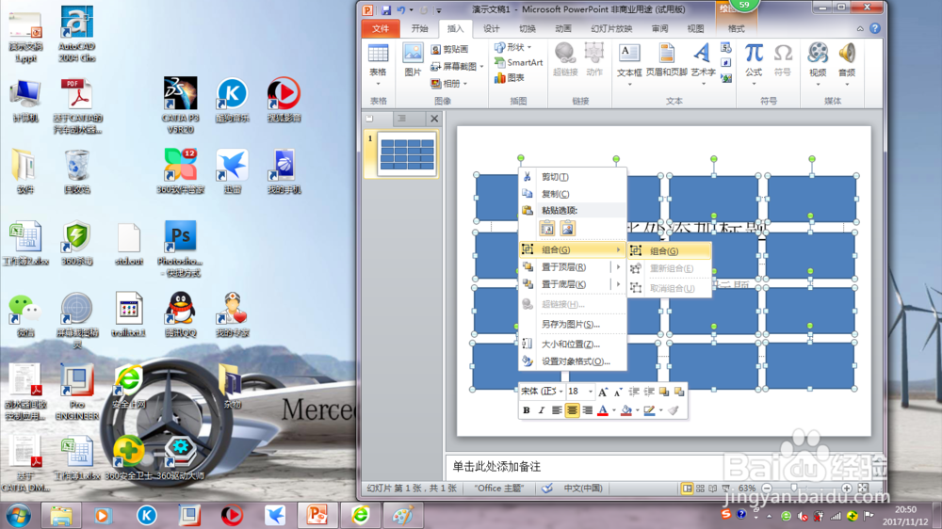Screen dimensions: 942x529
Task: Switch to the 幻灯片放映 slide show tab
Action: 611,29
